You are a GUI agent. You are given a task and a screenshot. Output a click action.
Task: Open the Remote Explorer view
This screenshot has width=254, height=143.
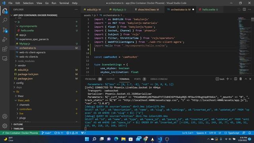[5, 58]
